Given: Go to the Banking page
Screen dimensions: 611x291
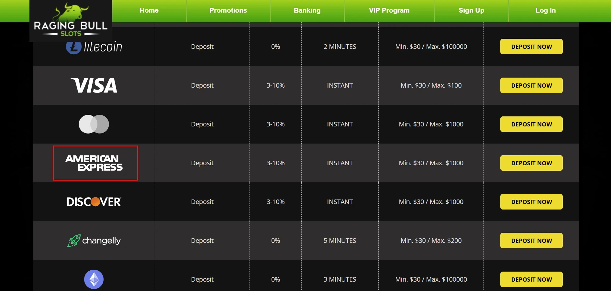Looking at the screenshot, I should (307, 10).
